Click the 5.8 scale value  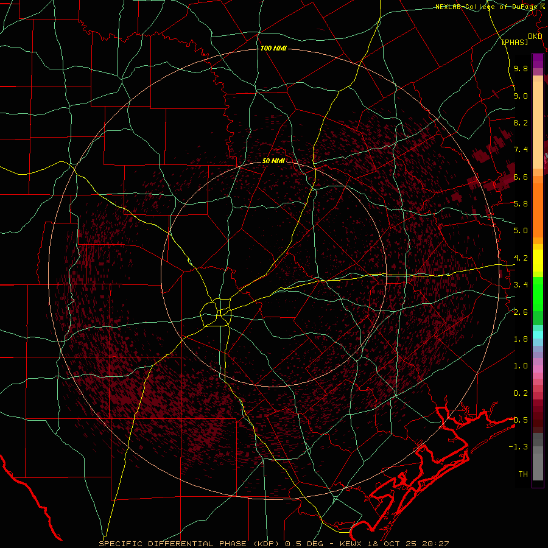point(521,204)
